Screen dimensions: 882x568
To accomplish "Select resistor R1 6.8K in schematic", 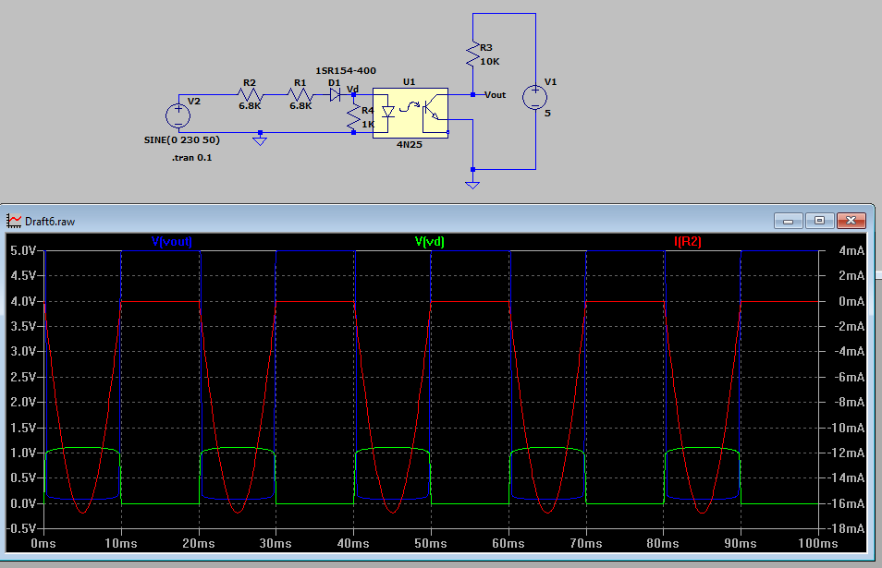I will [x=300, y=94].
